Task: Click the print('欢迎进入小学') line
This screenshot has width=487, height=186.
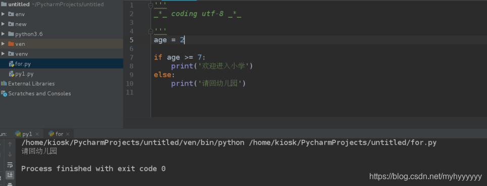Action: 212,66
